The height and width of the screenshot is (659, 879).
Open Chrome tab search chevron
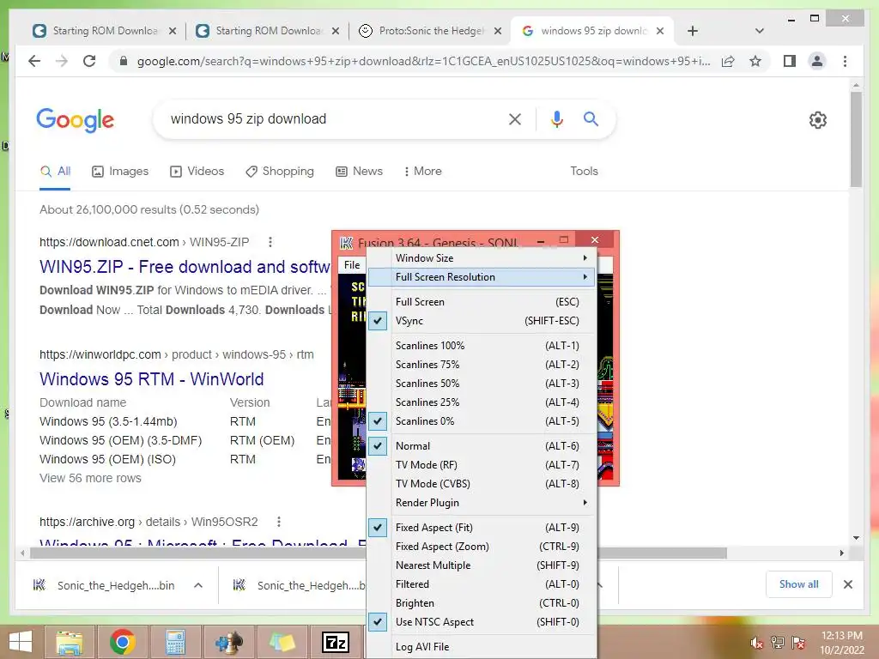[x=759, y=31]
